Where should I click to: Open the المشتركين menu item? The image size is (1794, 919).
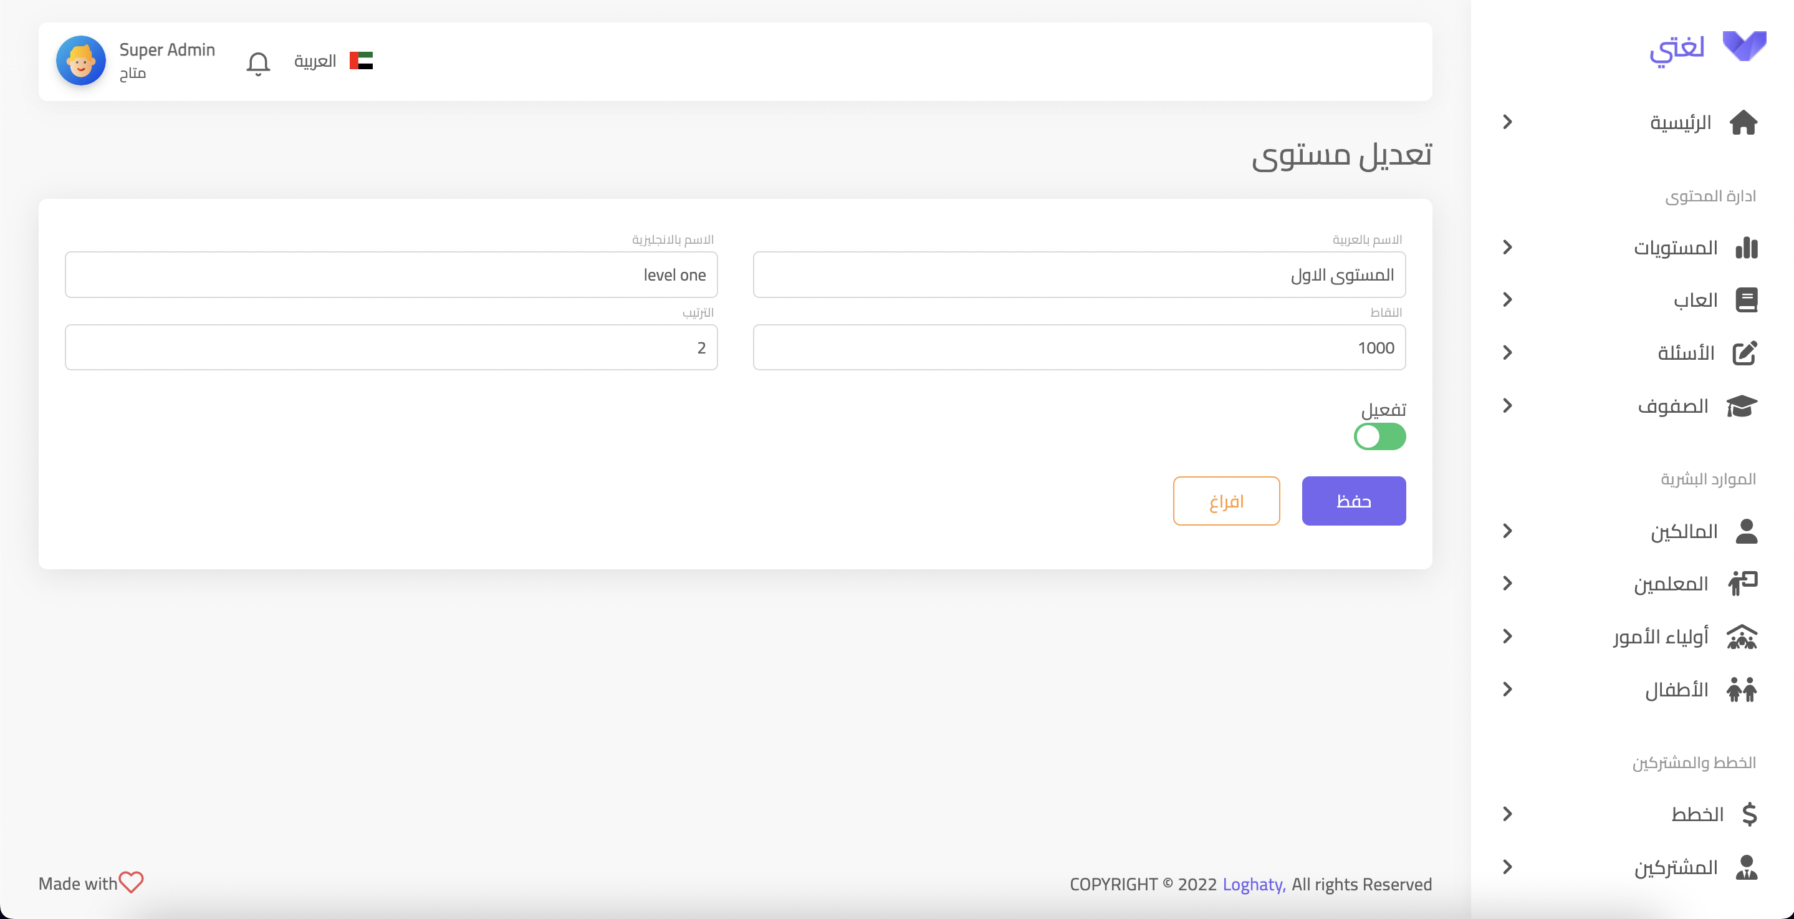tap(1675, 867)
